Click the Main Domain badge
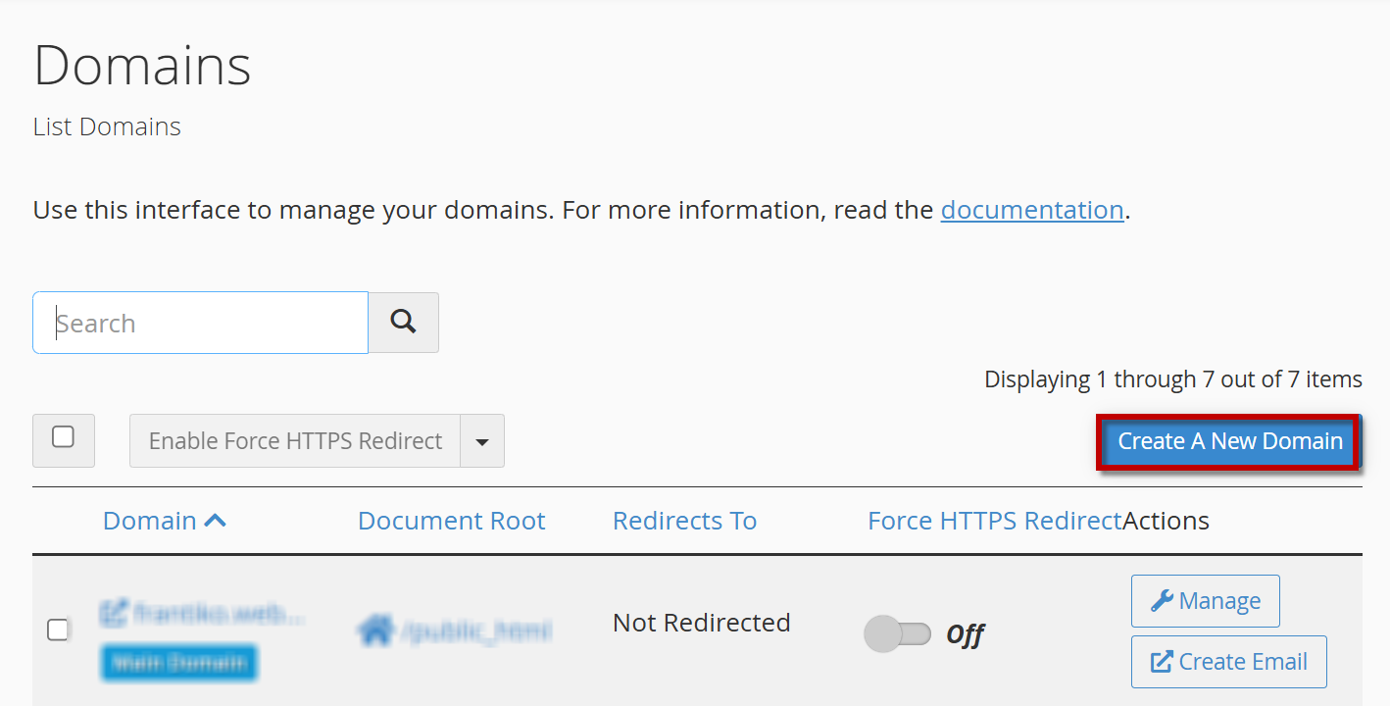This screenshot has height=706, width=1390. point(178,664)
